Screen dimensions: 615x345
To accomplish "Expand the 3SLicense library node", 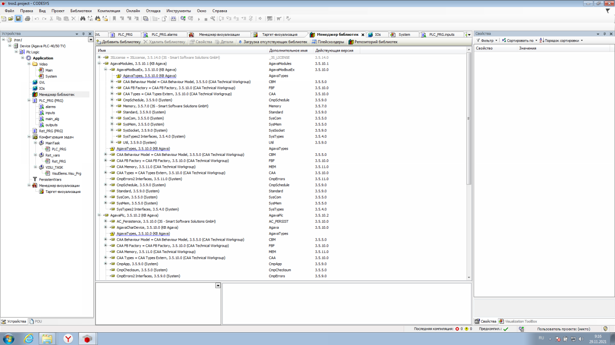I will click(x=100, y=57).
